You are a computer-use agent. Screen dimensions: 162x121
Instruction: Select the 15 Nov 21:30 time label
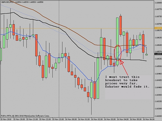coord(32,119)
